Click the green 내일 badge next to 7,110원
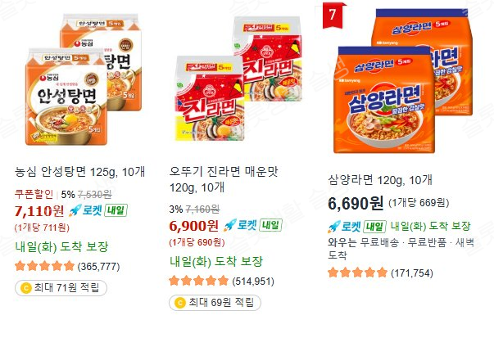 click(x=116, y=210)
